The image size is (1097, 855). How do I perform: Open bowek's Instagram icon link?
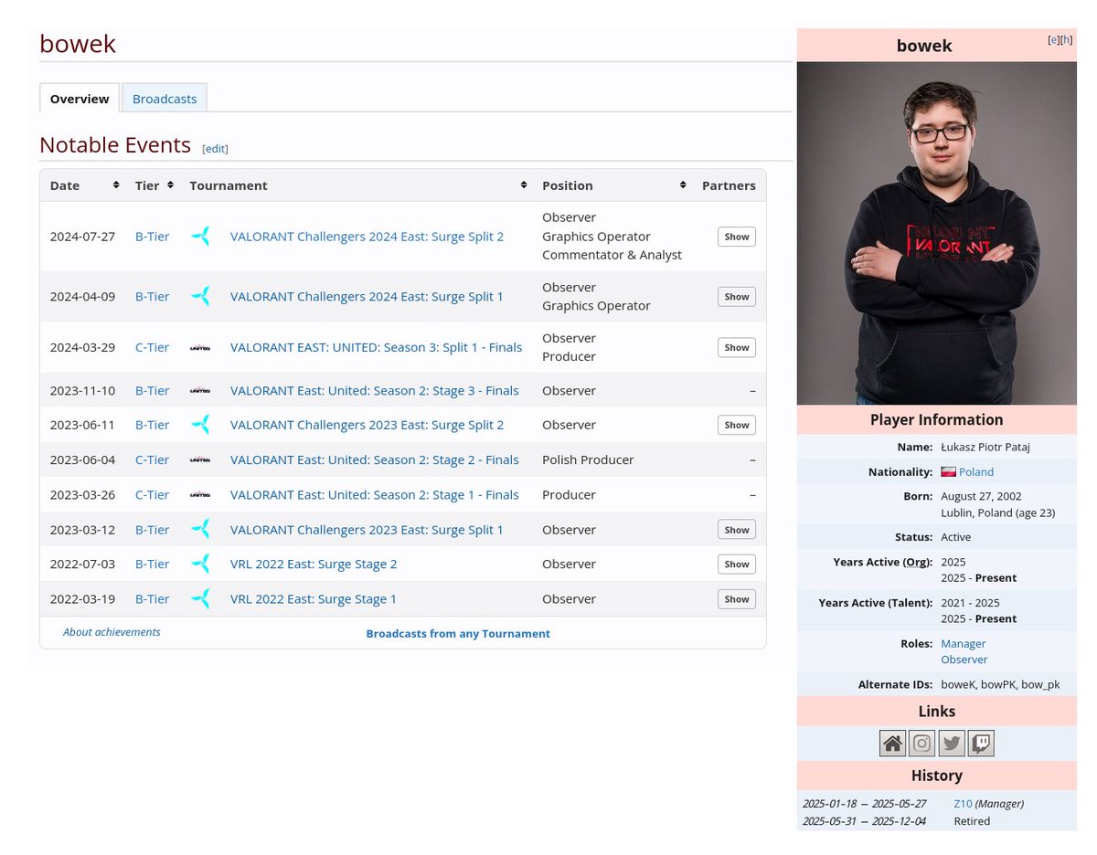[922, 744]
